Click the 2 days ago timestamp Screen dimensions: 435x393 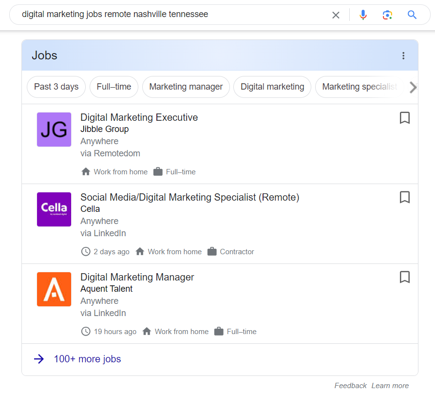(x=112, y=252)
